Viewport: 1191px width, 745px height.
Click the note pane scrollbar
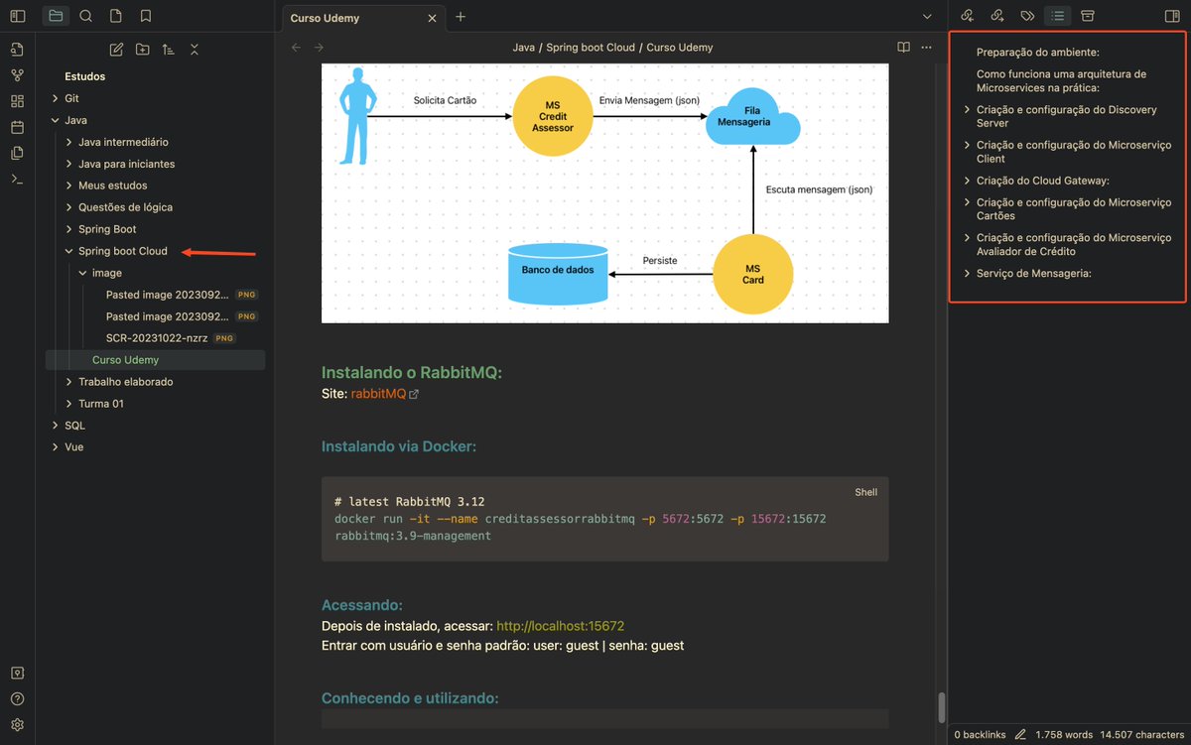941,704
